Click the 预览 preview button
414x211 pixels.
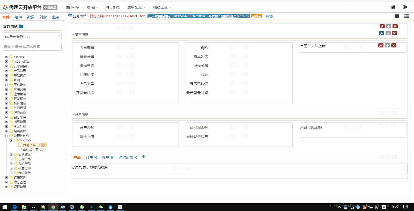click(113, 7)
